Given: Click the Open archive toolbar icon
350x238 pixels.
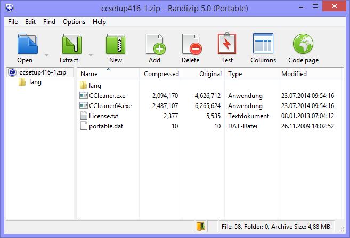Looking at the screenshot, I should tap(28, 44).
